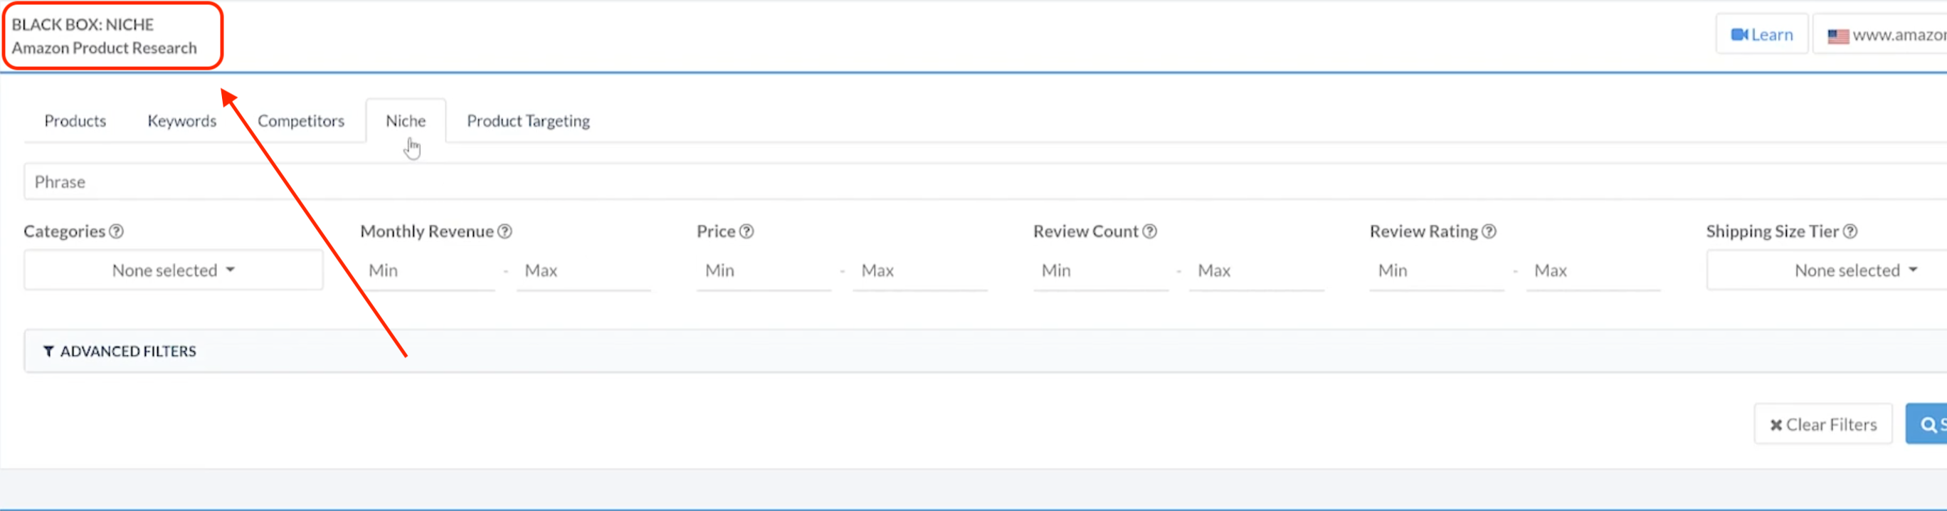The width and height of the screenshot is (1947, 511).
Task: Click the Review Count help icon
Action: tap(1149, 231)
